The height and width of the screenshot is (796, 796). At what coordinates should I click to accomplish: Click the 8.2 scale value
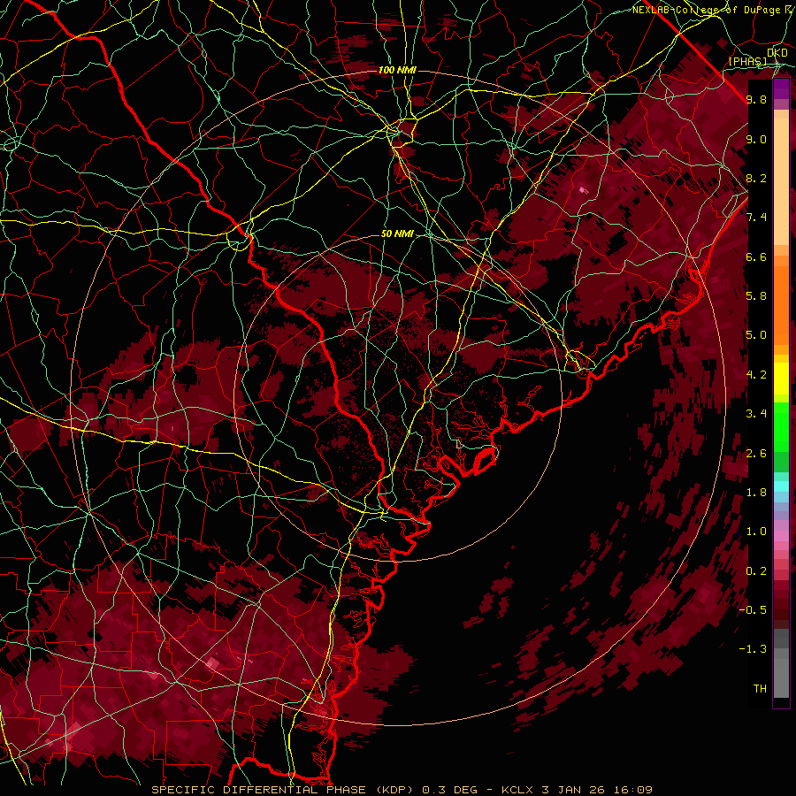coord(756,178)
